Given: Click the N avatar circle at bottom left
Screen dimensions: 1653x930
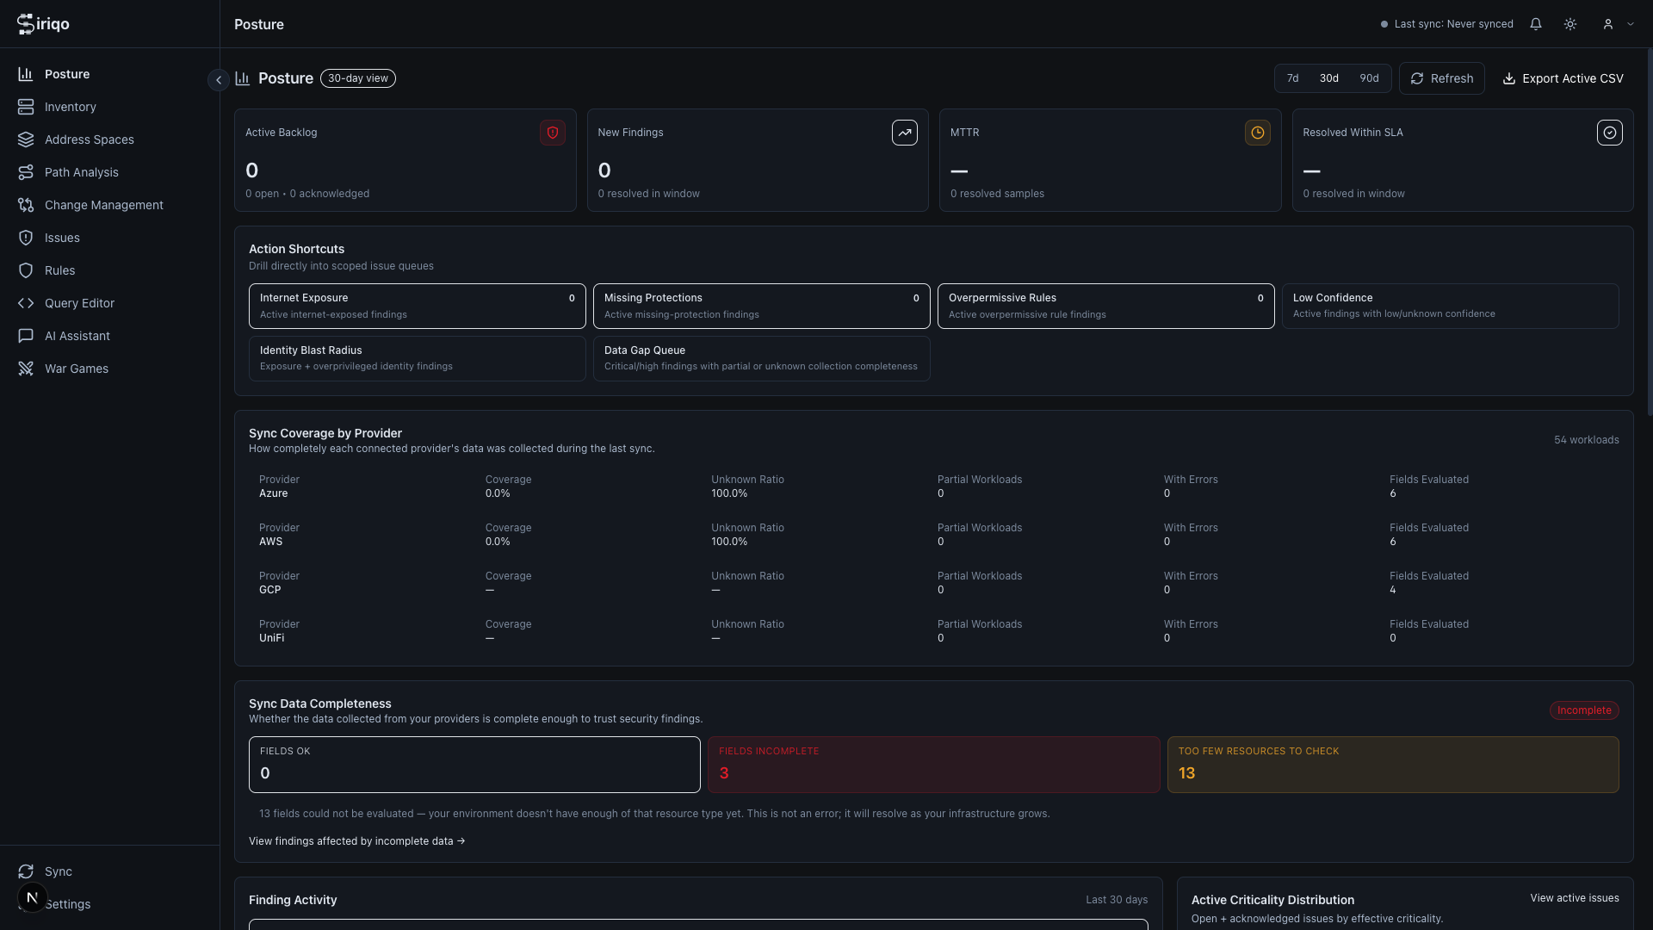Looking at the screenshot, I should pos(32,897).
